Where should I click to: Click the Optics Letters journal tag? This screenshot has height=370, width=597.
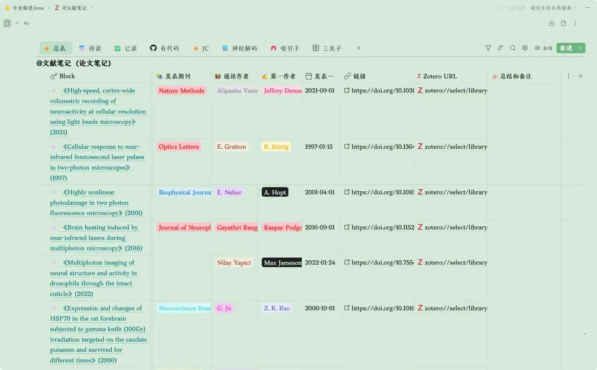179,147
